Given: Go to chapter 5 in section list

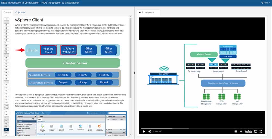Looking at the screenshot, I should coord(7,118).
